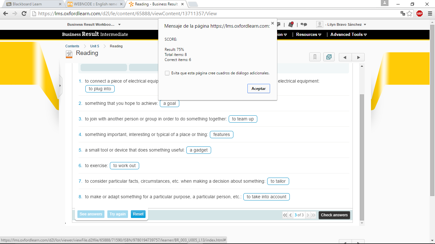
Task: Click the Adblock Plus extension icon
Action: point(419,13)
